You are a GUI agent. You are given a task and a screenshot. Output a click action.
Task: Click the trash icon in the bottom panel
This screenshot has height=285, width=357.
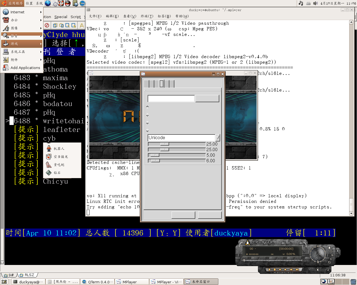(x=353, y=281)
